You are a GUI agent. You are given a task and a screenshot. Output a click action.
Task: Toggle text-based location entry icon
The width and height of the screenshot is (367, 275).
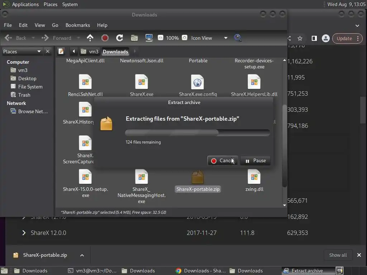pyautogui.click(x=61, y=51)
